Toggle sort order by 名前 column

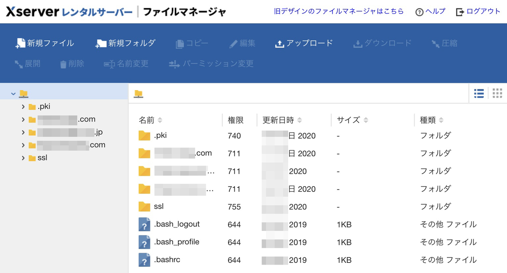click(159, 120)
